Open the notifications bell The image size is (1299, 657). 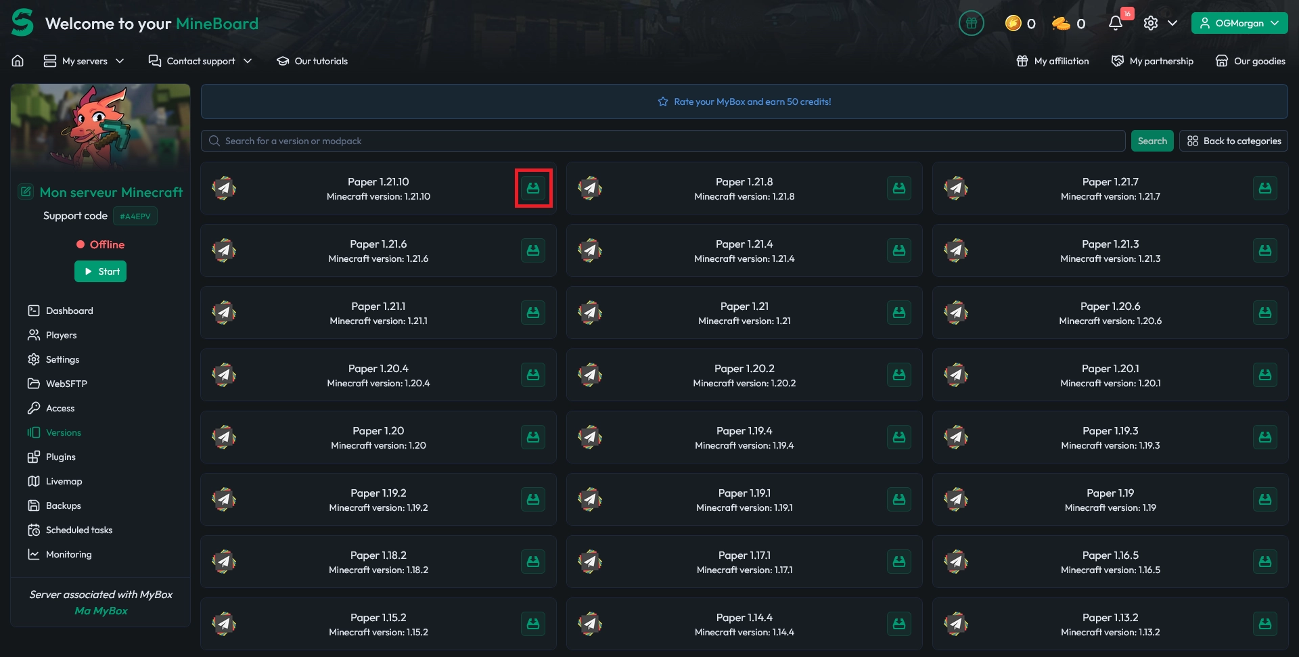1115,22
